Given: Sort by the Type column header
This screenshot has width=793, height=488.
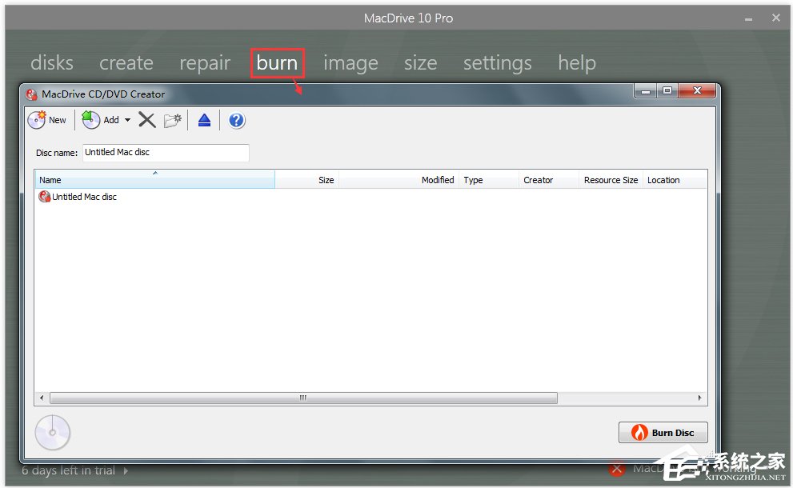Looking at the screenshot, I should click(x=489, y=179).
